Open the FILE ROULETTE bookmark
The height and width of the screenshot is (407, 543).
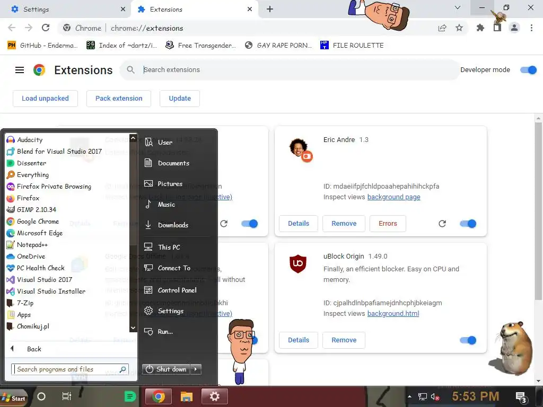[352, 46]
